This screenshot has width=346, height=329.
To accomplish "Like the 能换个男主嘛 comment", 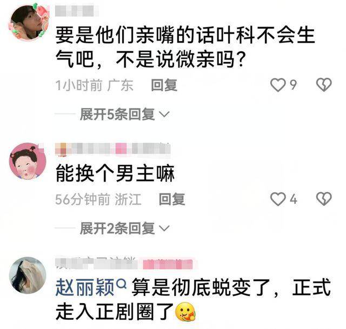I will 278,199.
